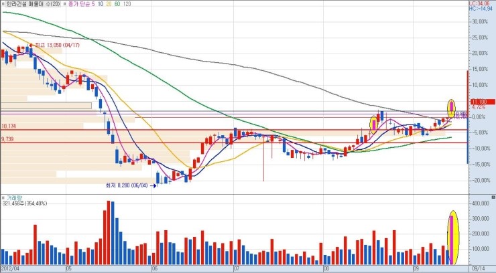The height and width of the screenshot is (273, 496).
Task: Click the vertical red-blue range bar at right
Action: (468, 117)
